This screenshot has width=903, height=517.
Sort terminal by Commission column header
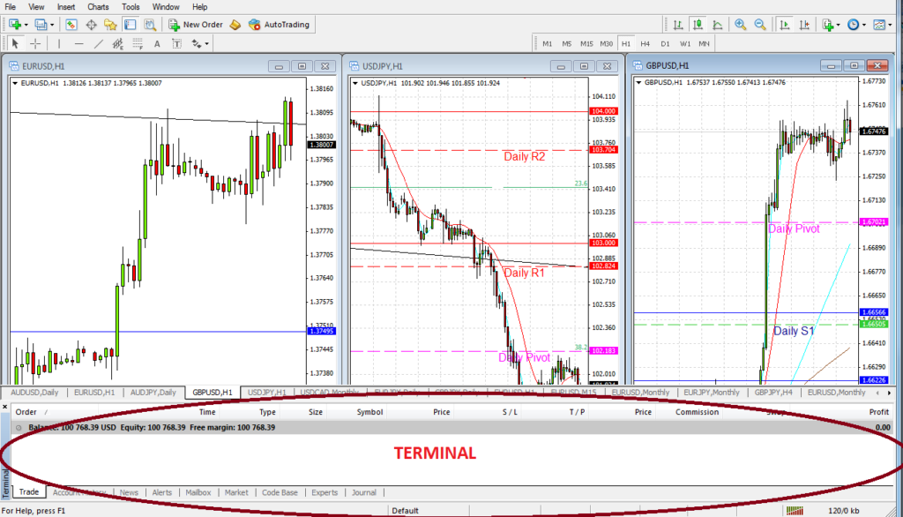pos(697,412)
